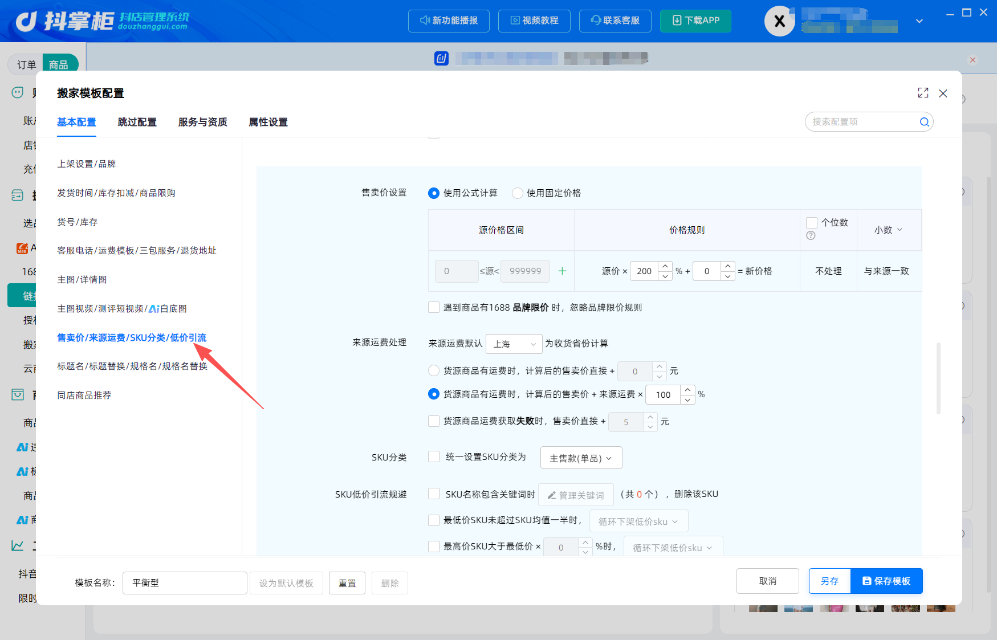This screenshot has width=997, height=640.
Task: Click 重置 reset button
Action: click(347, 583)
